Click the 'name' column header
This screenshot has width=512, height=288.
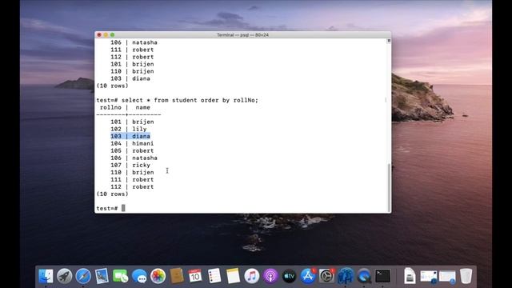point(142,107)
